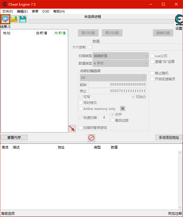The width and height of the screenshot is (183, 217).
Task: Toggle the 可写 writable checkbox
Action: (x=81, y=97)
